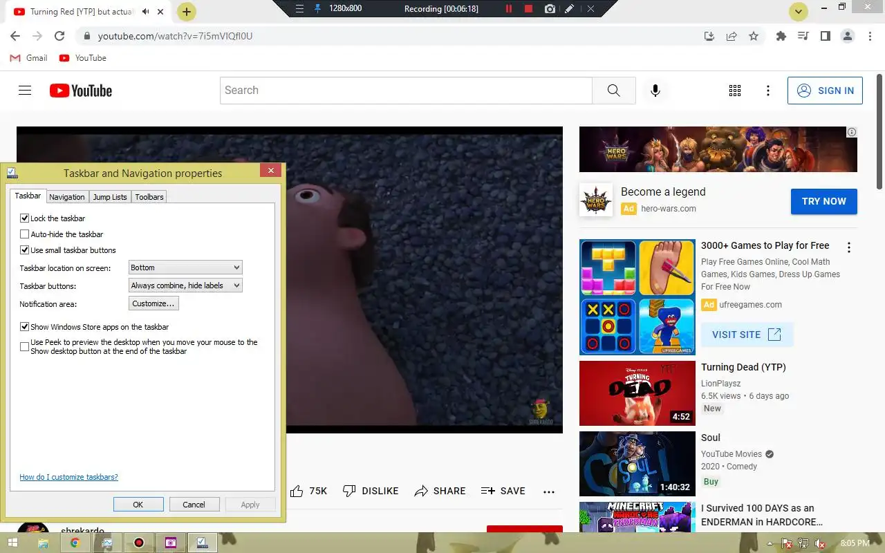Image resolution: width=885 pixels, height=553 pixels.
Task: Open Chrome three-dot menu
Action: tap(869, 36)
